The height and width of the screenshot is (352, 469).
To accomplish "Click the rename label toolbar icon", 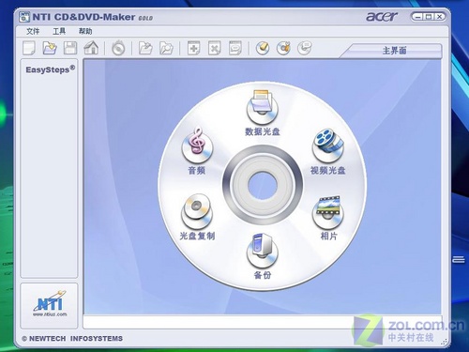I will tap(234, 49).
